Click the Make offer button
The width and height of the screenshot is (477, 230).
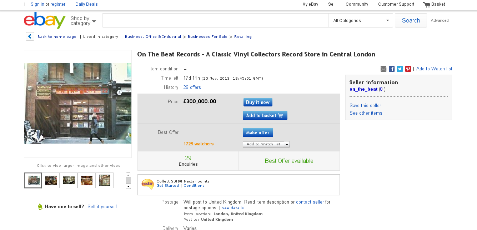(x=258, y=132)
